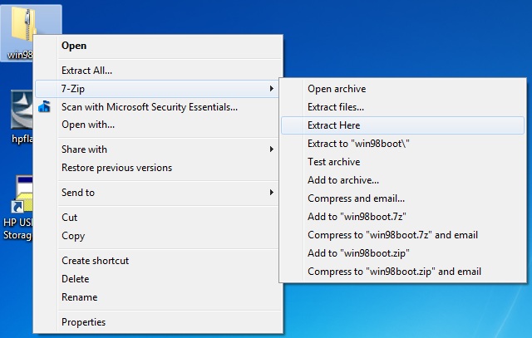Screen dimensions: 532x338
Task: Select Extract All... in the context menu
Action: click(x=159, y=71)
